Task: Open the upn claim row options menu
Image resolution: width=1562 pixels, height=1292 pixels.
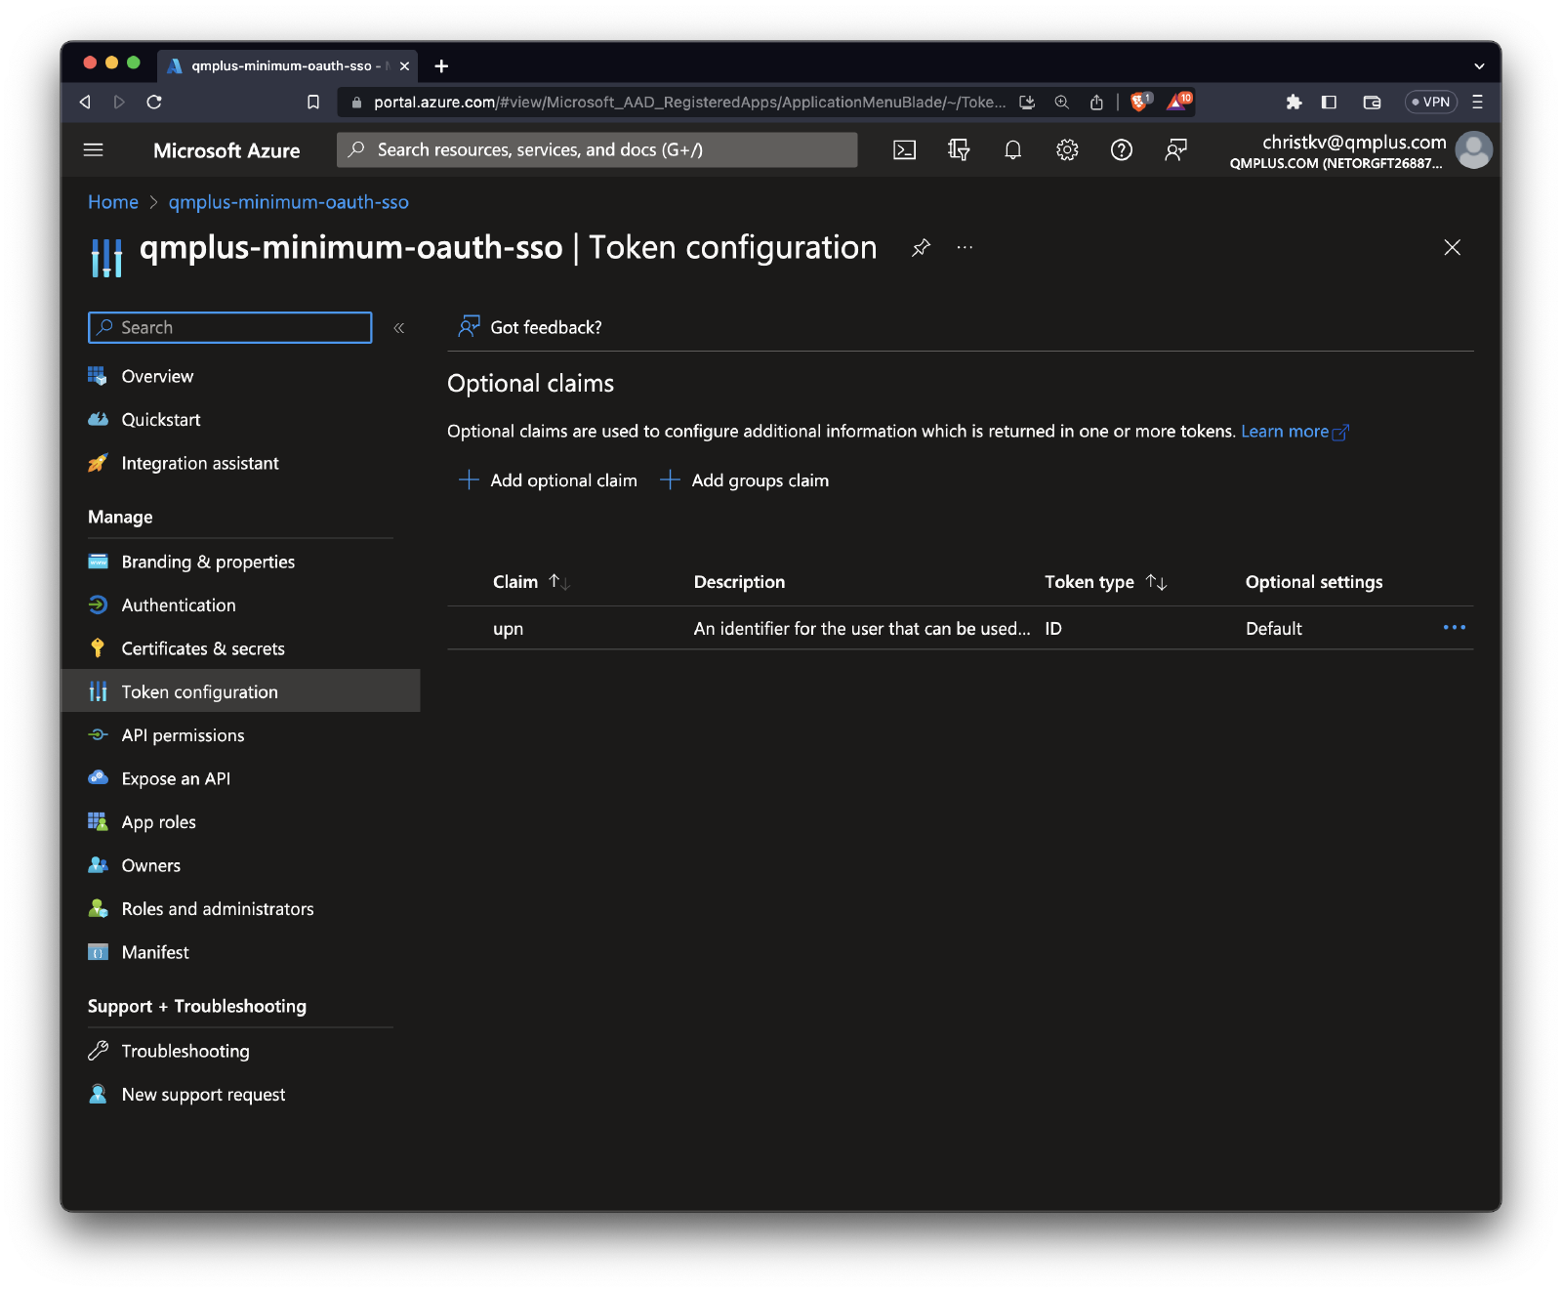Action: coord(1454,628)
